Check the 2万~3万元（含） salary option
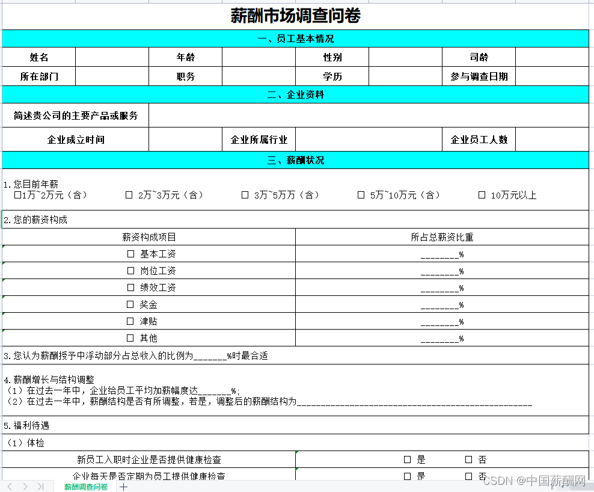The width and height of the screenshot is (594, 492). (x=129, y=195)
